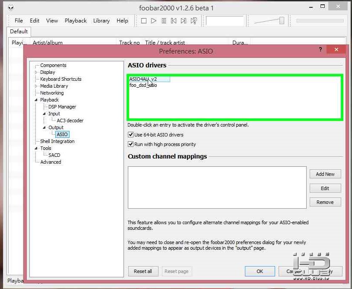The image size is (352, 289).
Task: Close the Preferences: ASIO dialog
Action: [x=336, y=49]
